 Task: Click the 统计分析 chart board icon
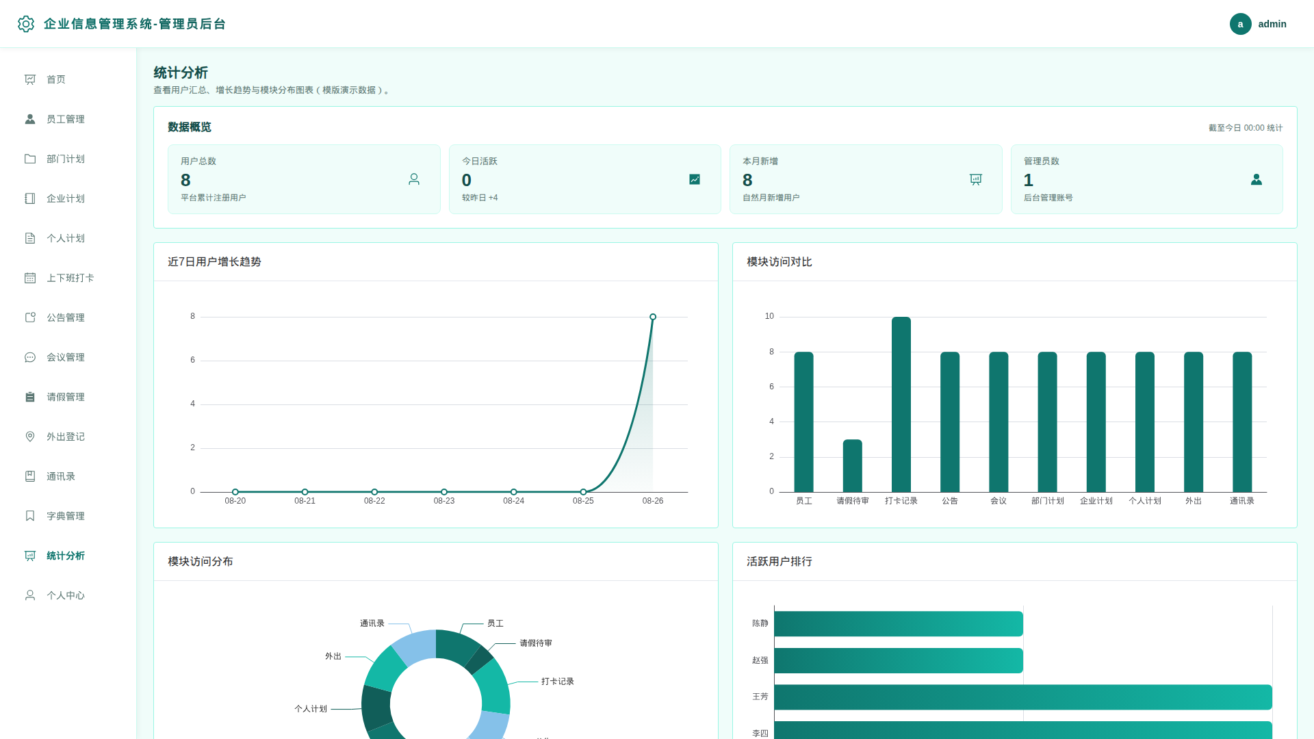[x=30, y=556]
